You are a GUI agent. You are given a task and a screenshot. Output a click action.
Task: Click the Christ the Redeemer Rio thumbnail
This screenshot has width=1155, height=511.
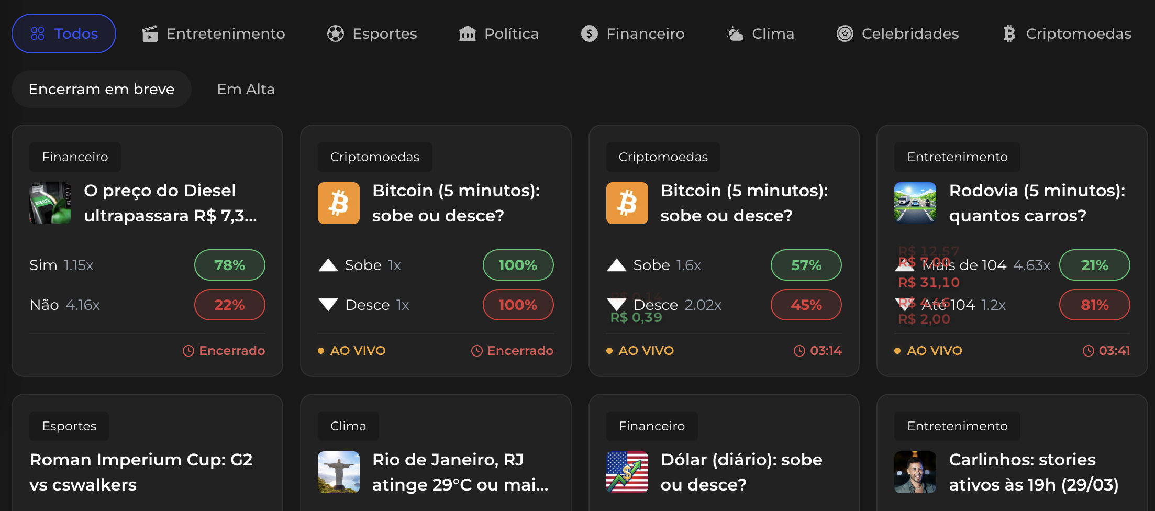point(339,472)
